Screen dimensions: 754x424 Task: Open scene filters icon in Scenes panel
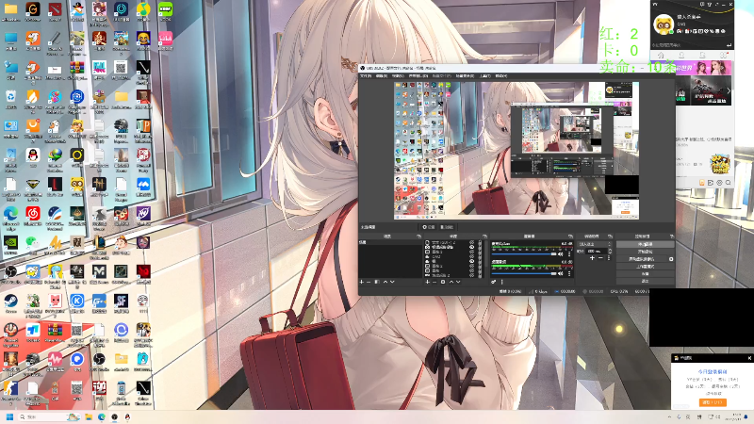pos(377,282)
